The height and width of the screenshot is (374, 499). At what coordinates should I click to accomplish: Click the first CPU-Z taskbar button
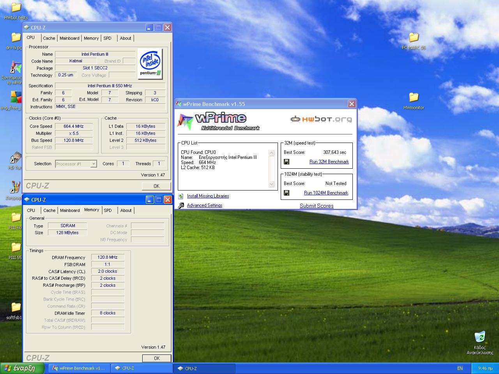tap(142, 368)
